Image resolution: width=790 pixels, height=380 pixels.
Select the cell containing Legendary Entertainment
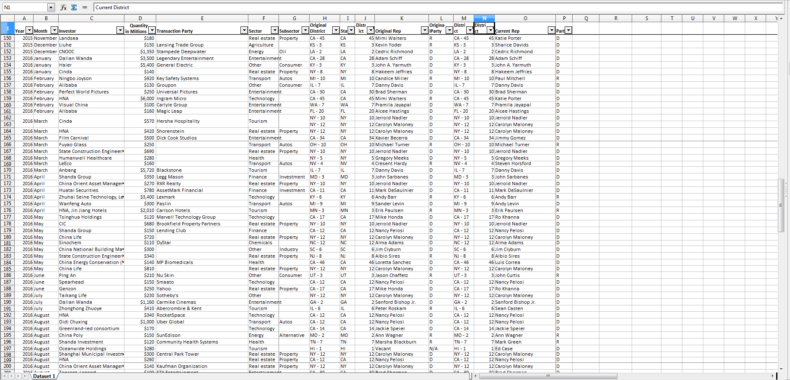pyautogui.click(x=202, y=58)
